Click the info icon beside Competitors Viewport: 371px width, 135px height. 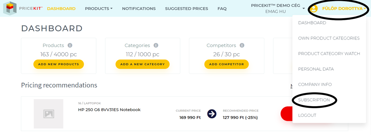coord(242,45)
